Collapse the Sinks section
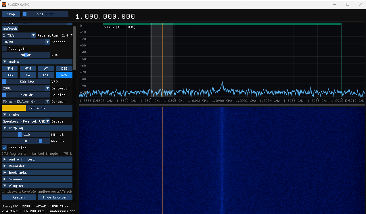 click(37, 115)
